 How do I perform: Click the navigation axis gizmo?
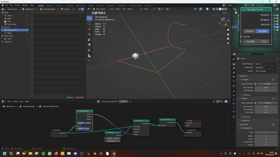click(224, 22)
